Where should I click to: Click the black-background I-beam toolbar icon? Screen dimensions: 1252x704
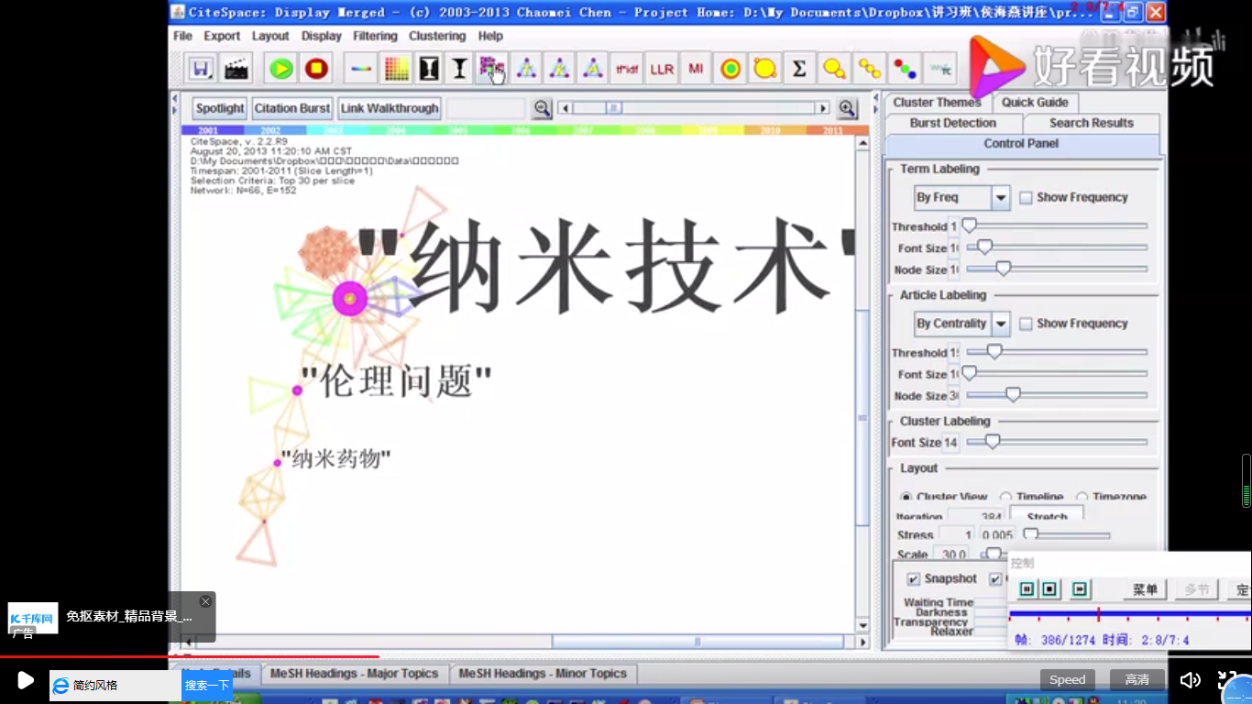(428, 69)
